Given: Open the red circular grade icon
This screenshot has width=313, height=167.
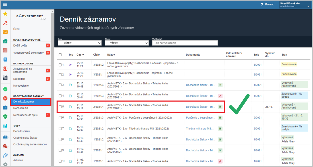Looking at the screenshot, I should coord(5,98).
